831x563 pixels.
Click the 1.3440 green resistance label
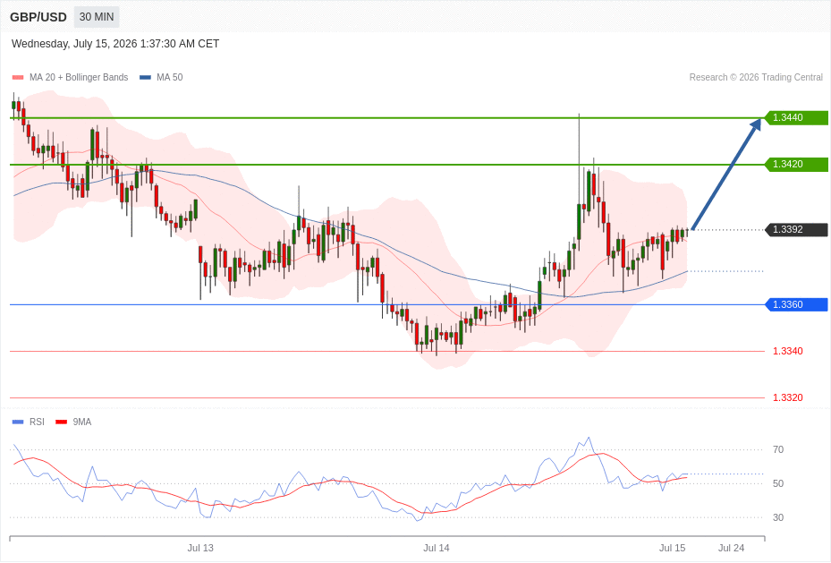[x=796, y=117]
